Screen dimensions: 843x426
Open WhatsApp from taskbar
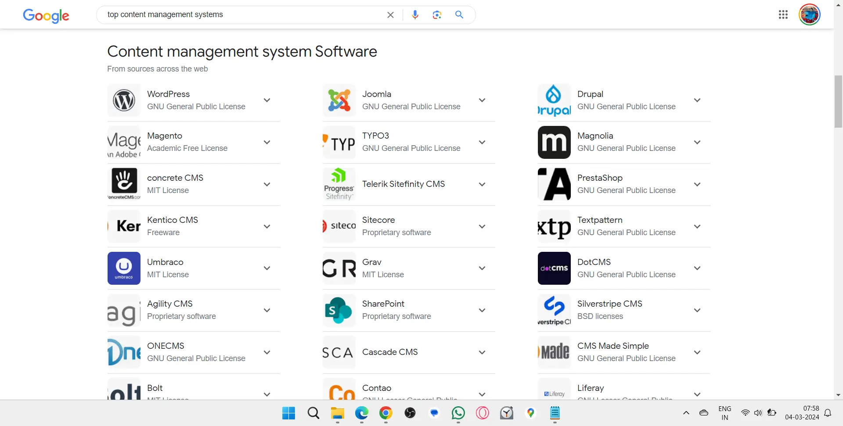point(458,413)
